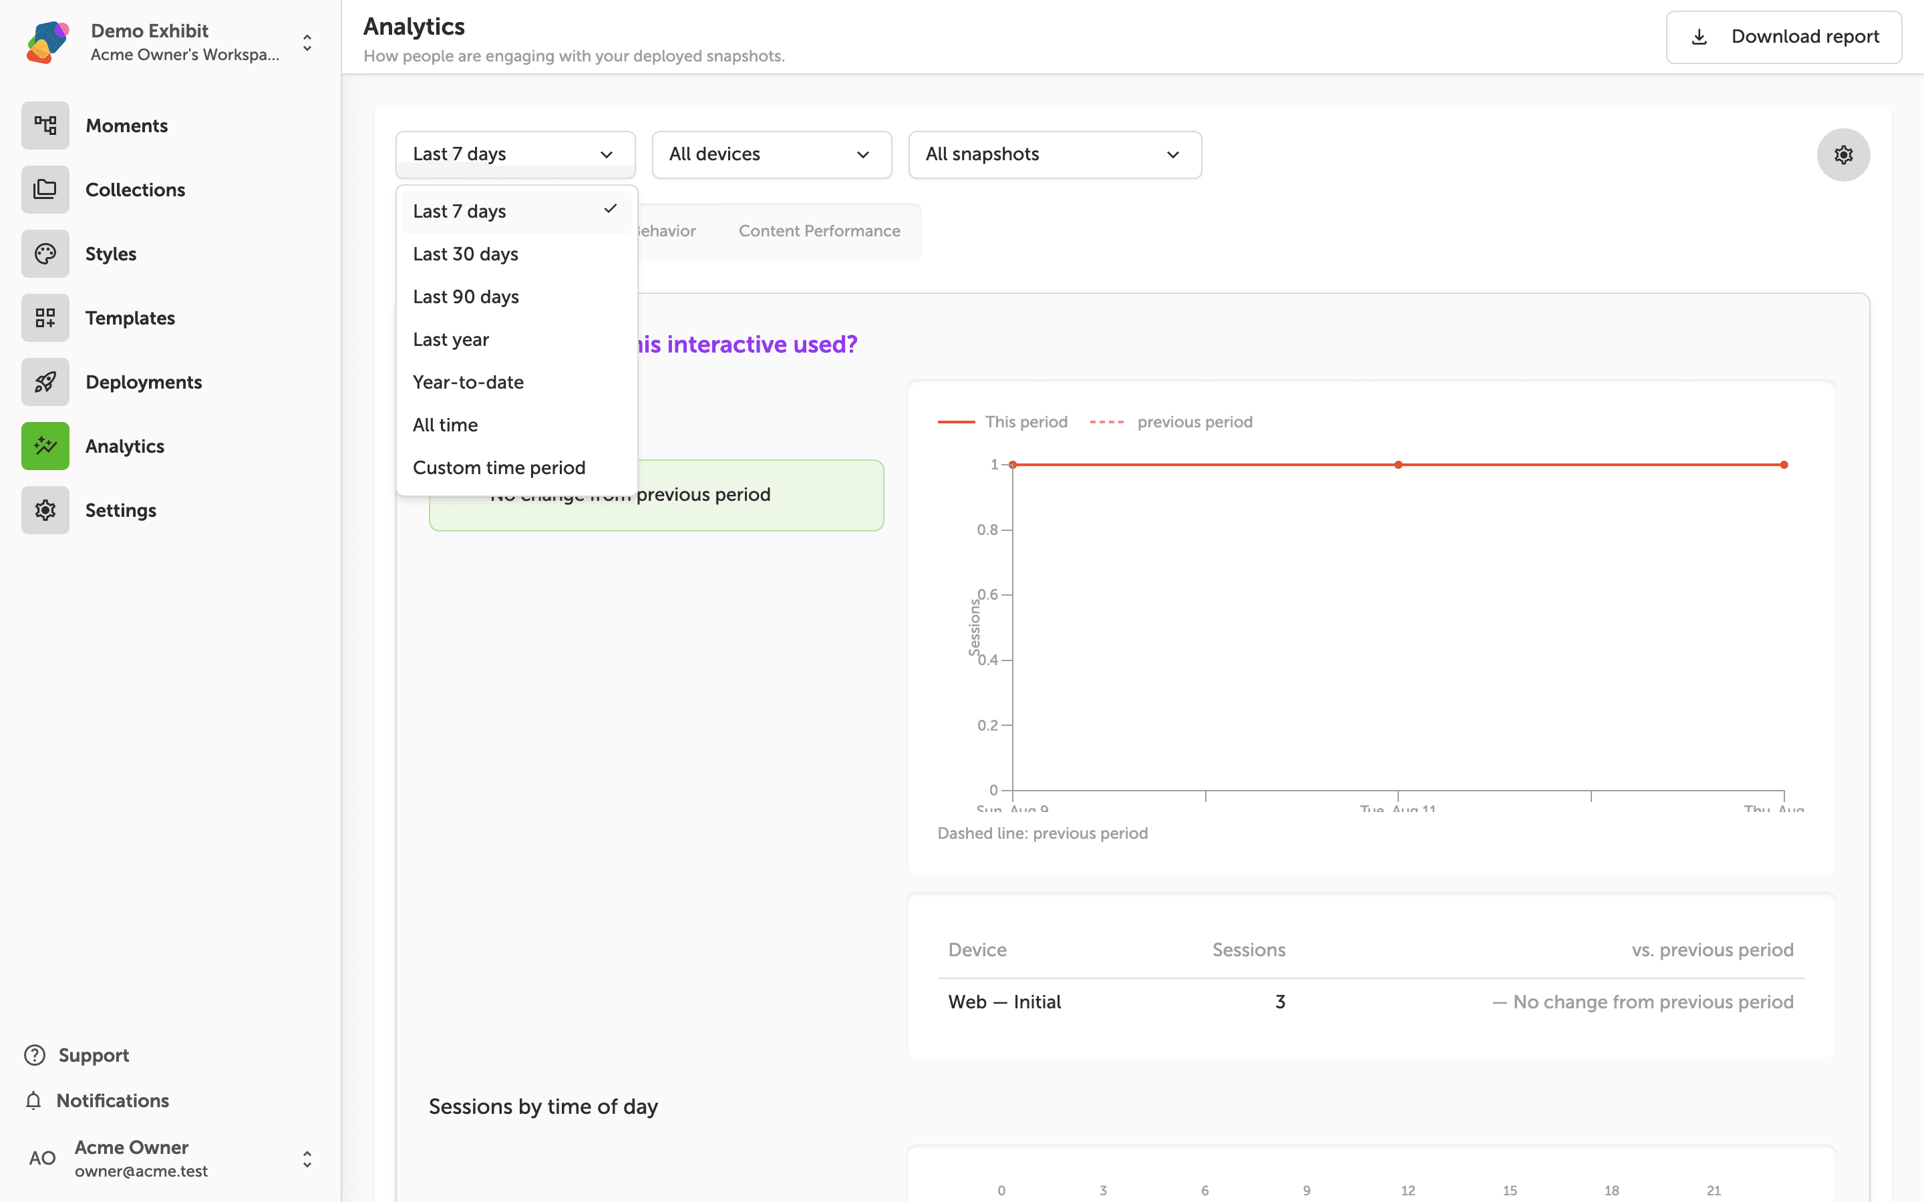1924x1202 pixels.
Task: Click the Download report button
Action: (x=1783, y=37)
